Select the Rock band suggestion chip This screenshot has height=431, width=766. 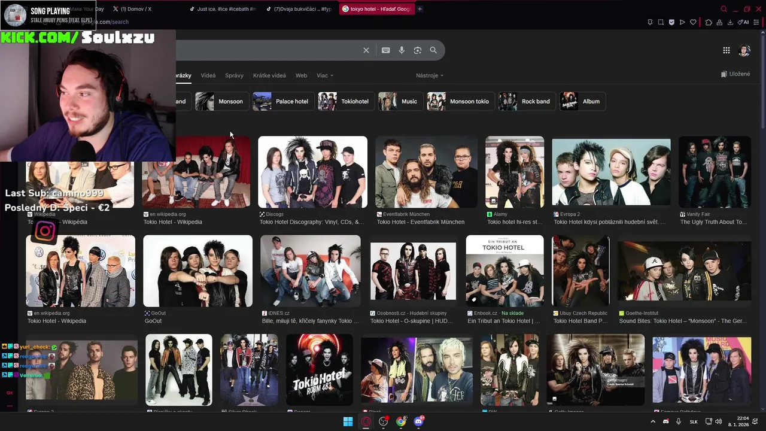click(527, 101)
